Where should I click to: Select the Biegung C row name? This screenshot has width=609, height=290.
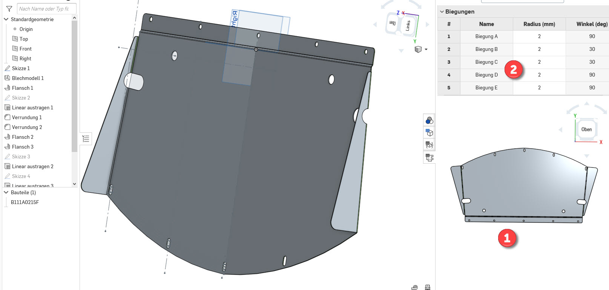pos(486,62)
